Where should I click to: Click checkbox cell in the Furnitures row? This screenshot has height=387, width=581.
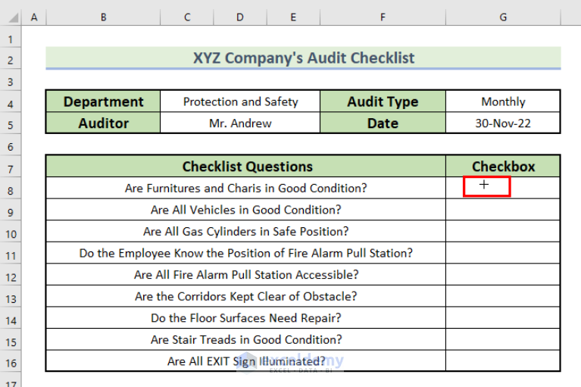[503, 188]
